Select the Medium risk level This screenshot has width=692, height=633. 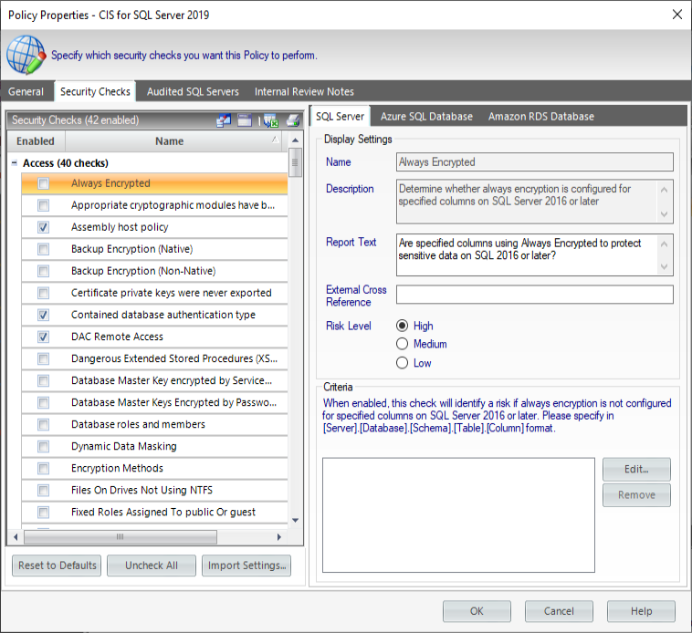click(x=403, y=344)
